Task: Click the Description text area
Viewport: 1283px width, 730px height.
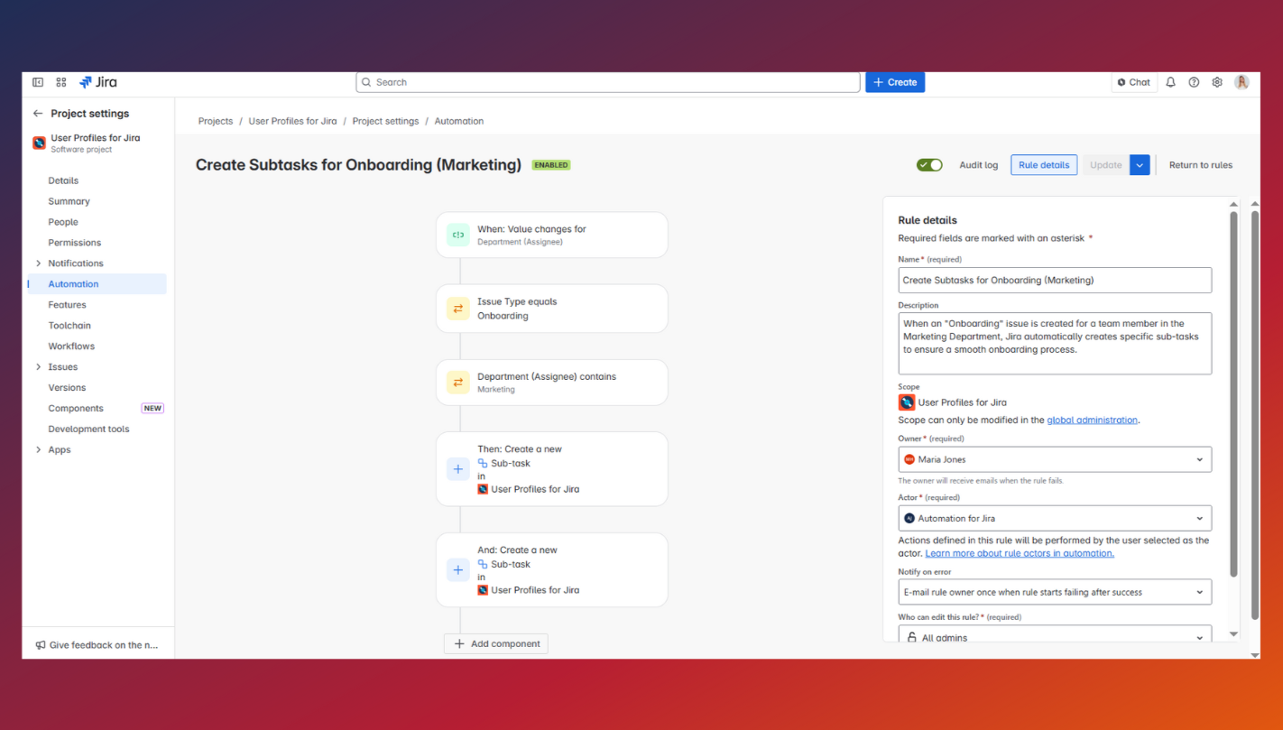Action: pos(1055,344)
